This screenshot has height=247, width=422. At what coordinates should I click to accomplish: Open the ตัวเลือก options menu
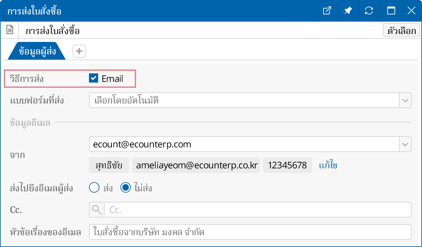pyautogui.click(x=401, y=30)
